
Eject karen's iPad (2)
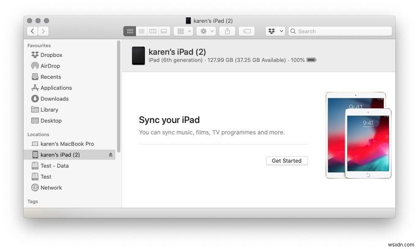click(110, 155)
